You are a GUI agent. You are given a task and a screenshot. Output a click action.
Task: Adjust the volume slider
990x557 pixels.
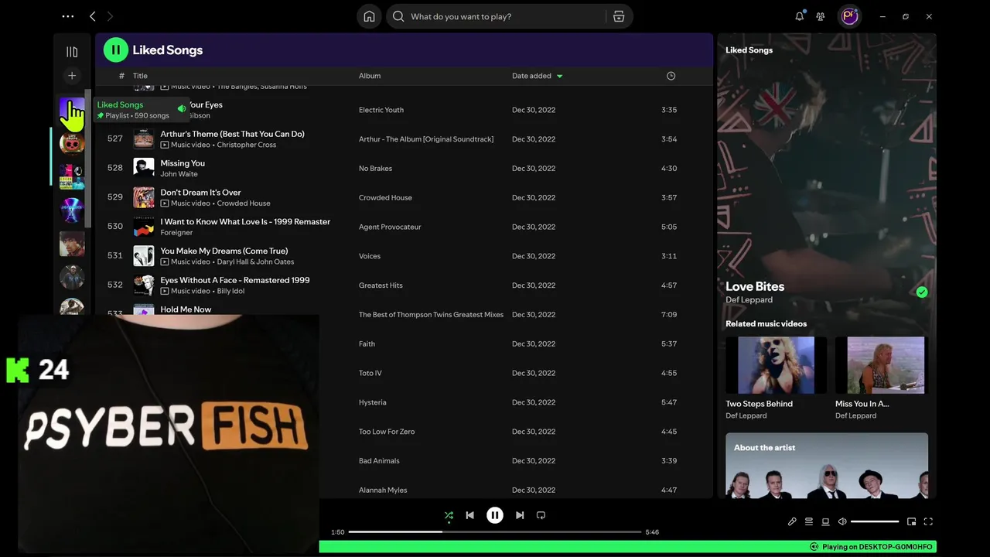(875, 521)
